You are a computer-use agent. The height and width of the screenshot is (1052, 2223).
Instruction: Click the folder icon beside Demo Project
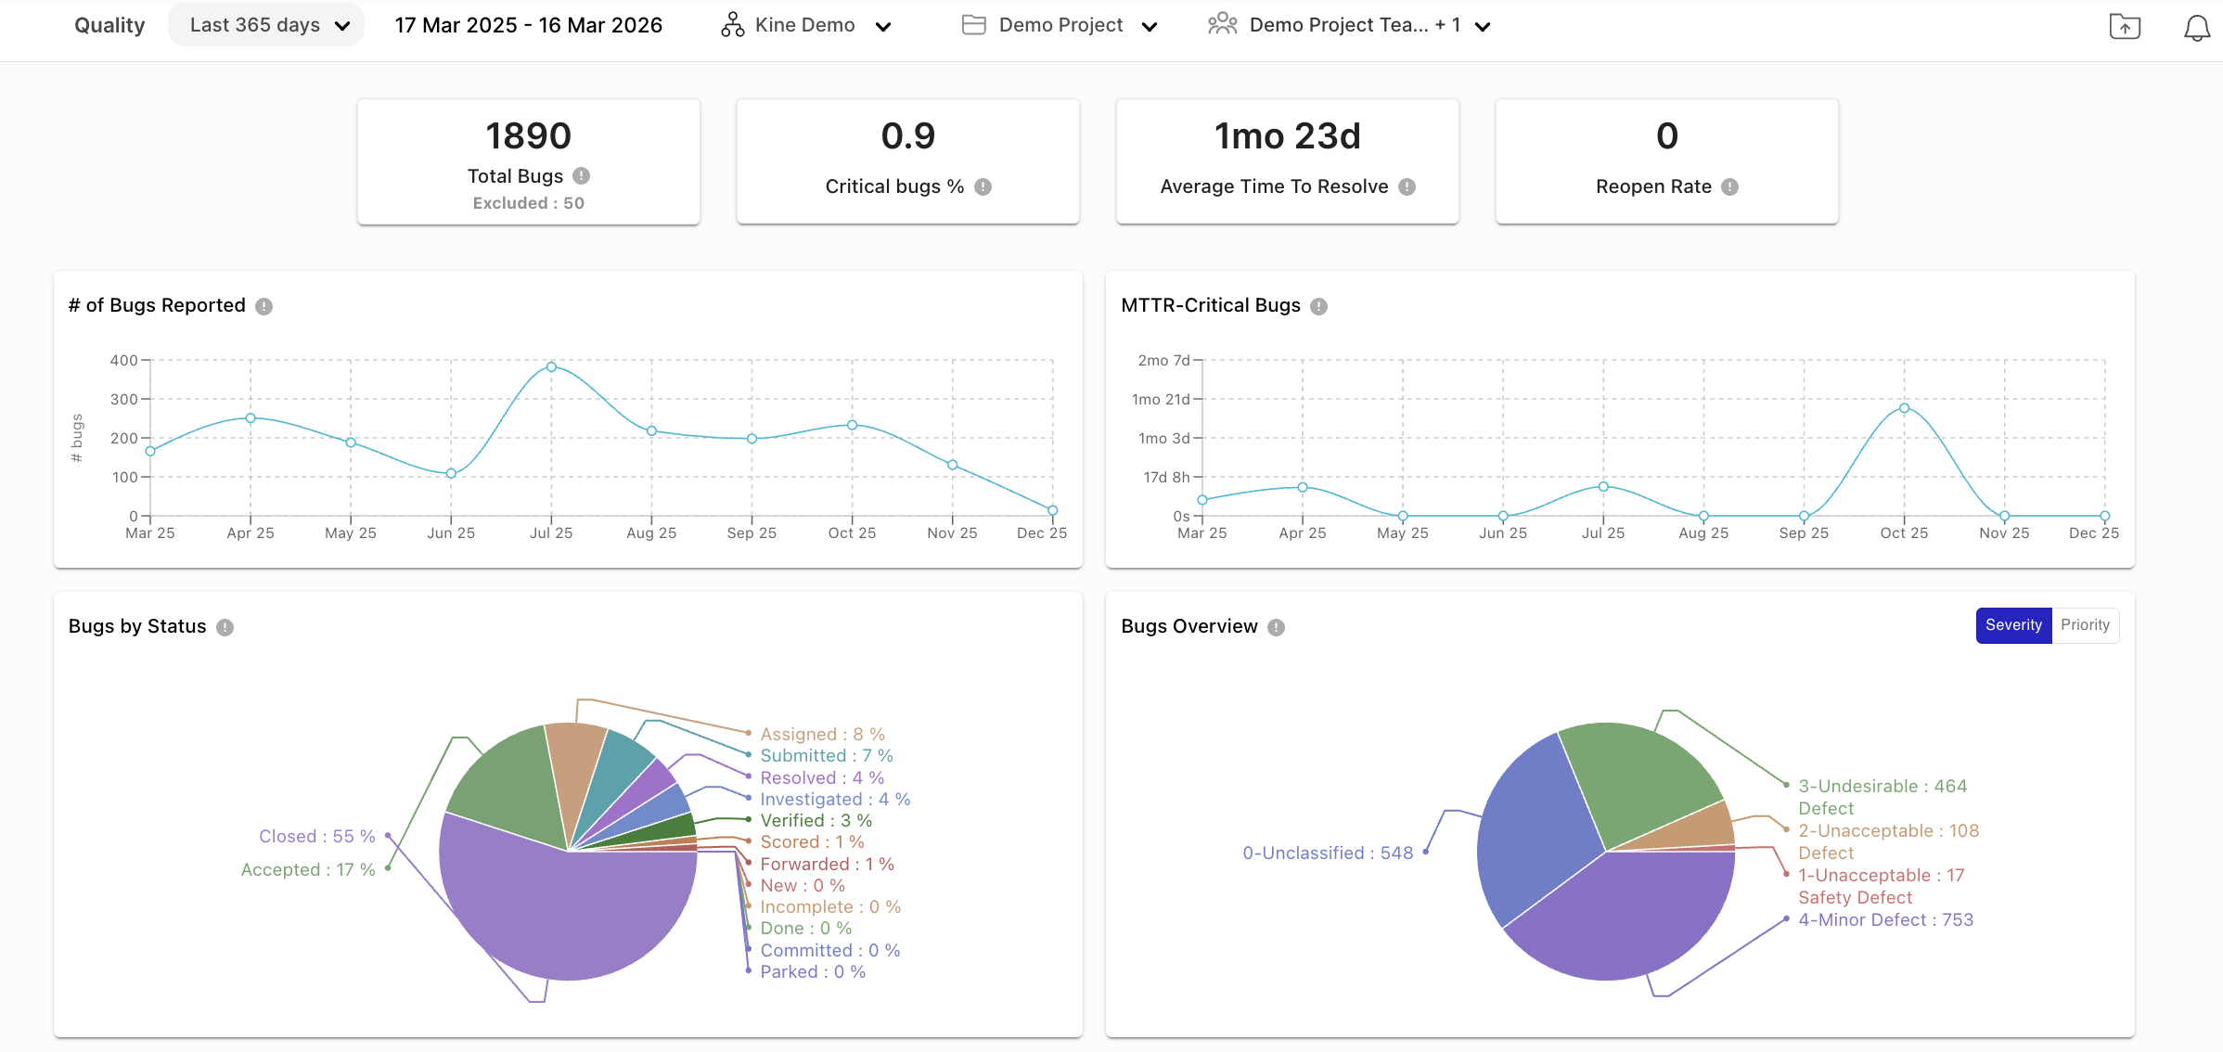pyautogui.click(x=973, y=25)
